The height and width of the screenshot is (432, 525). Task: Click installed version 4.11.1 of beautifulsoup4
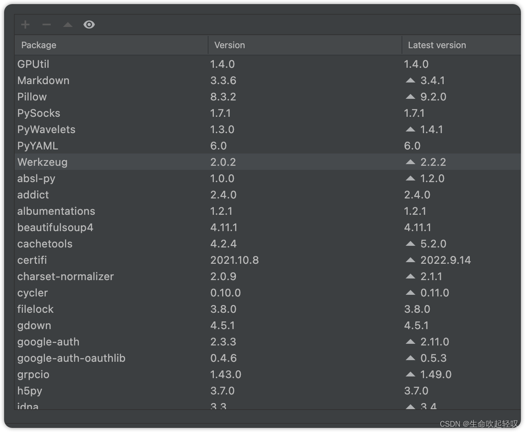pos(224,227)
